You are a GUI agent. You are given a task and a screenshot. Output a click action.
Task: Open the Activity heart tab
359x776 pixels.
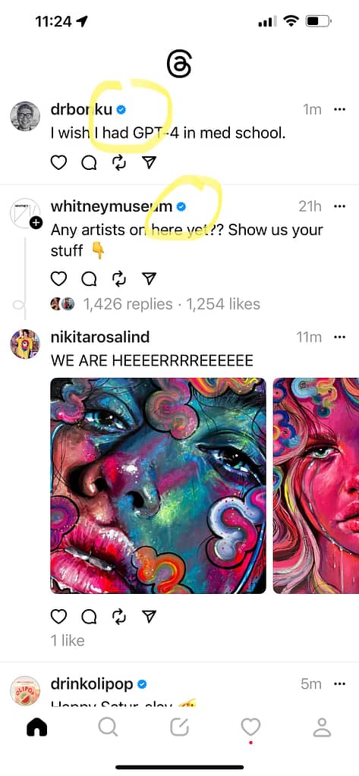click(250, 727)
